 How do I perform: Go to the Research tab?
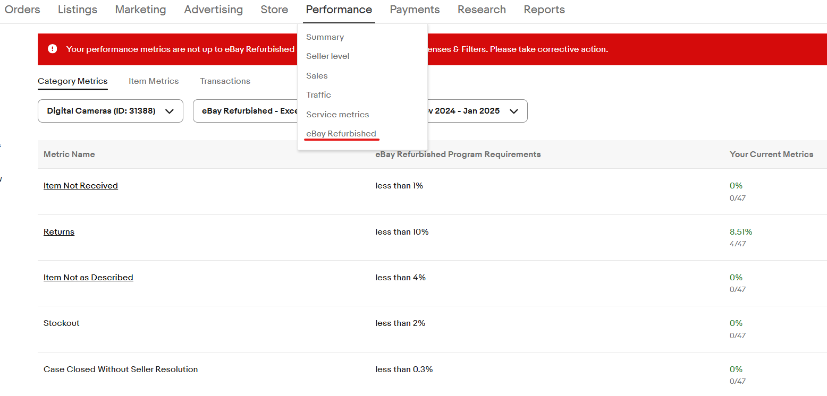[482, 10]
